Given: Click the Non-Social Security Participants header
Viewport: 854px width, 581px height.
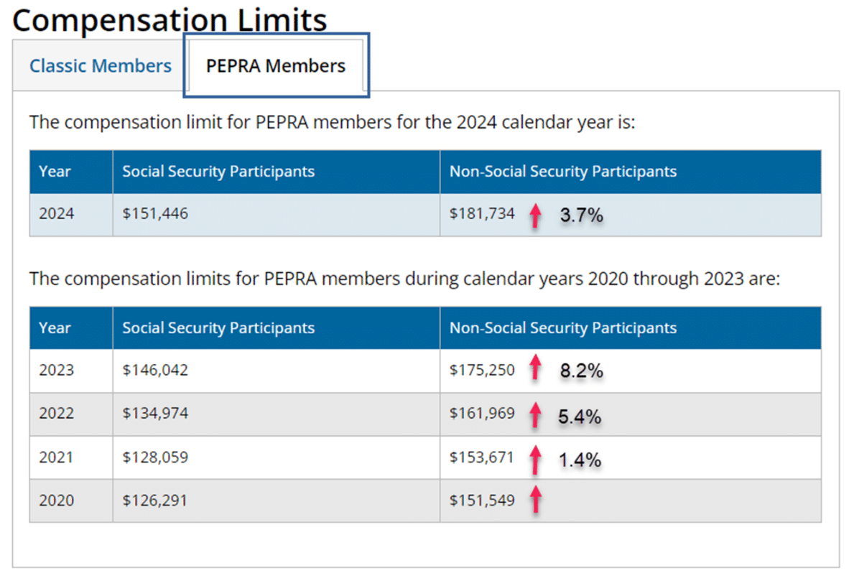Looking at the screenshot, I should click(x=563, y=171).
